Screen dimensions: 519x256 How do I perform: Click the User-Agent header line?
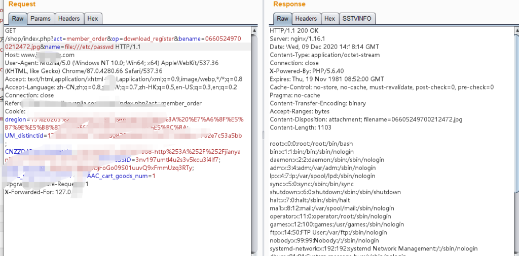[112, 67]
